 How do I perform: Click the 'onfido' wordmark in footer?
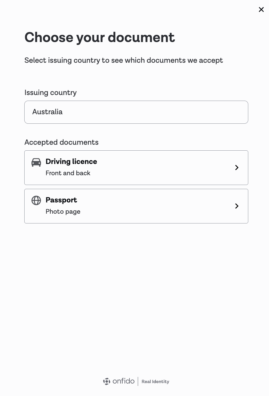[124, 381]
